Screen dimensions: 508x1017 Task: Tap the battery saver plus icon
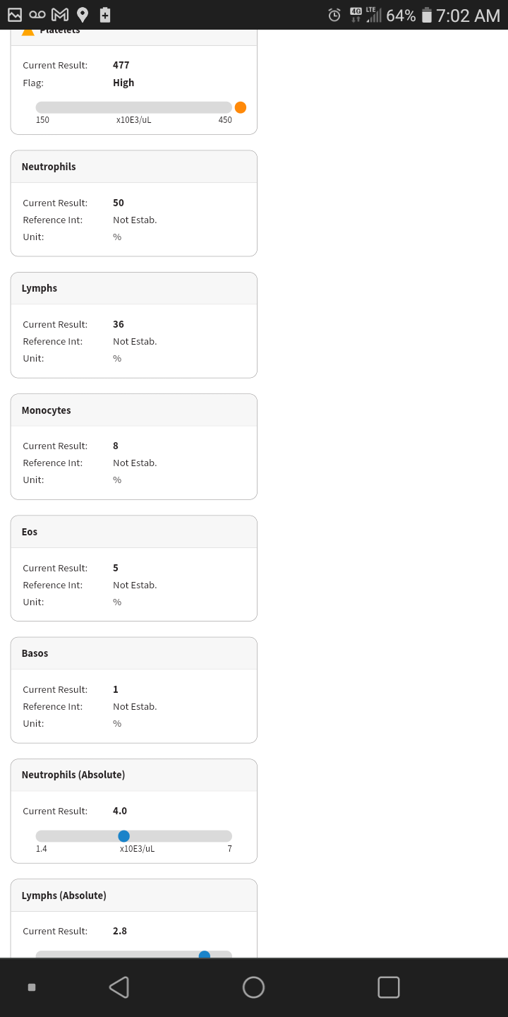105,15
